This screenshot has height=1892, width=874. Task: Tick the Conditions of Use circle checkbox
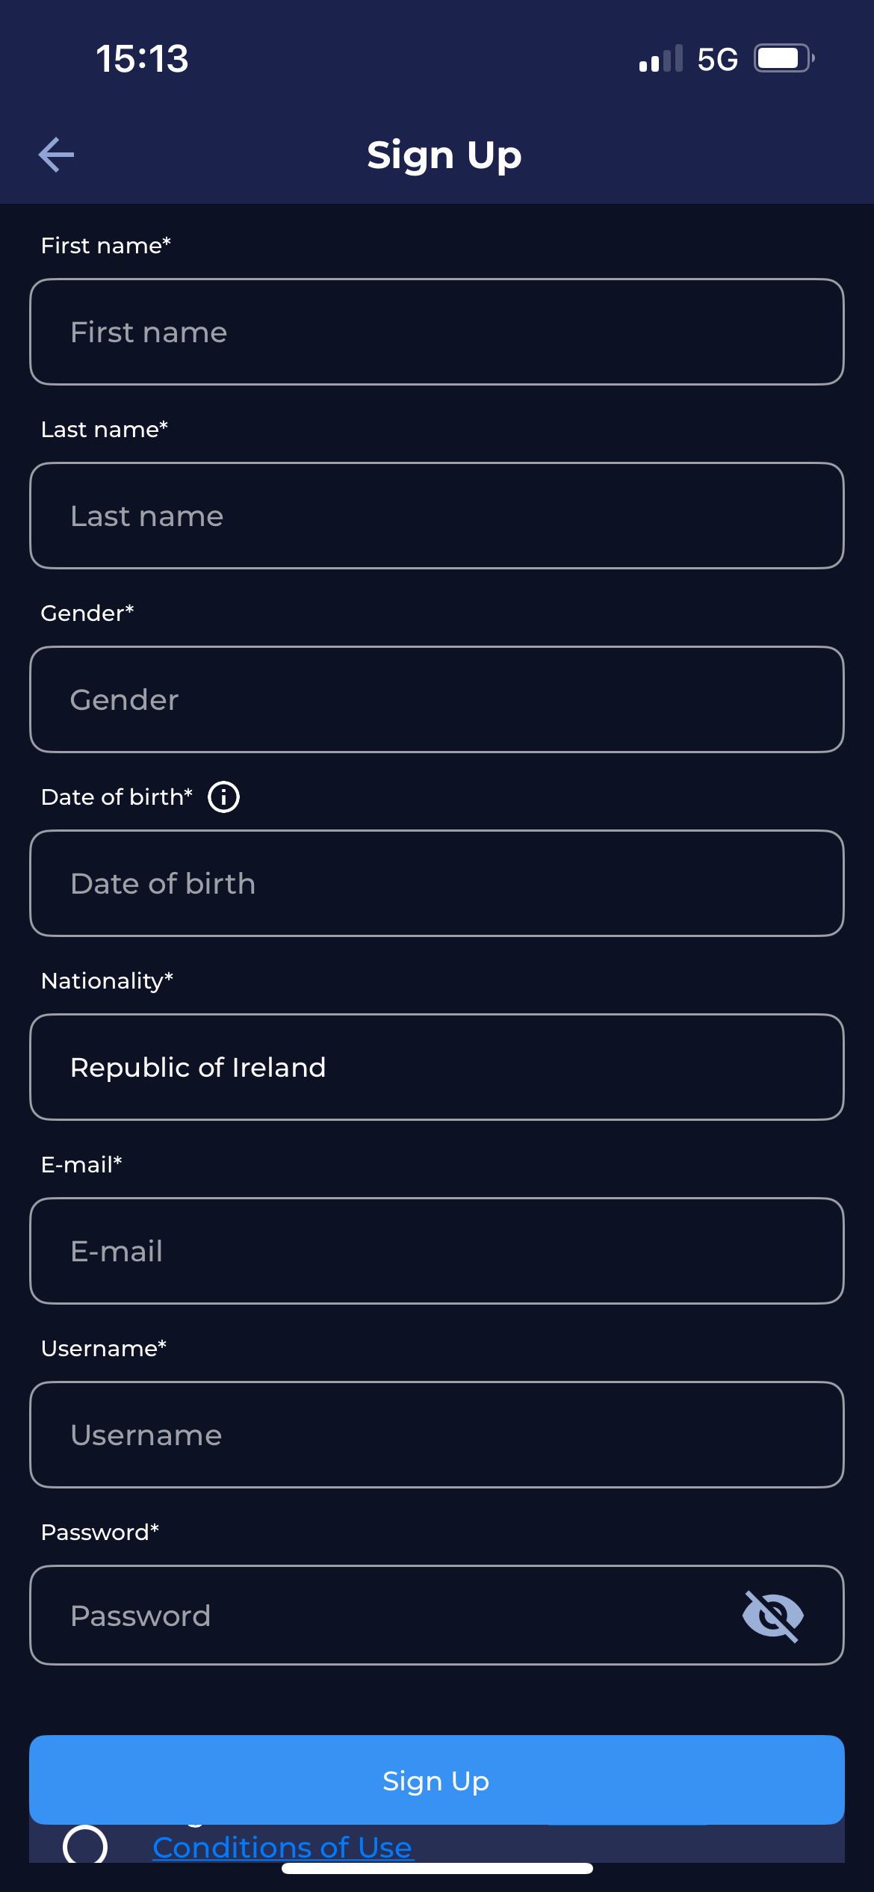pyautogui.click(x=85, y=1845)
